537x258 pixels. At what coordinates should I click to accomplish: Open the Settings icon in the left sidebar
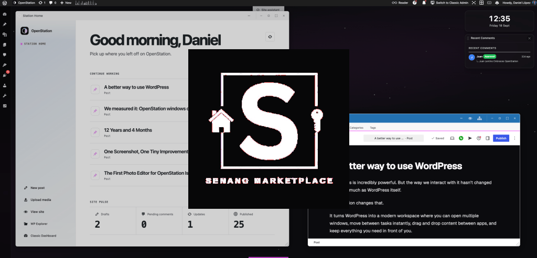coord(5,106)
